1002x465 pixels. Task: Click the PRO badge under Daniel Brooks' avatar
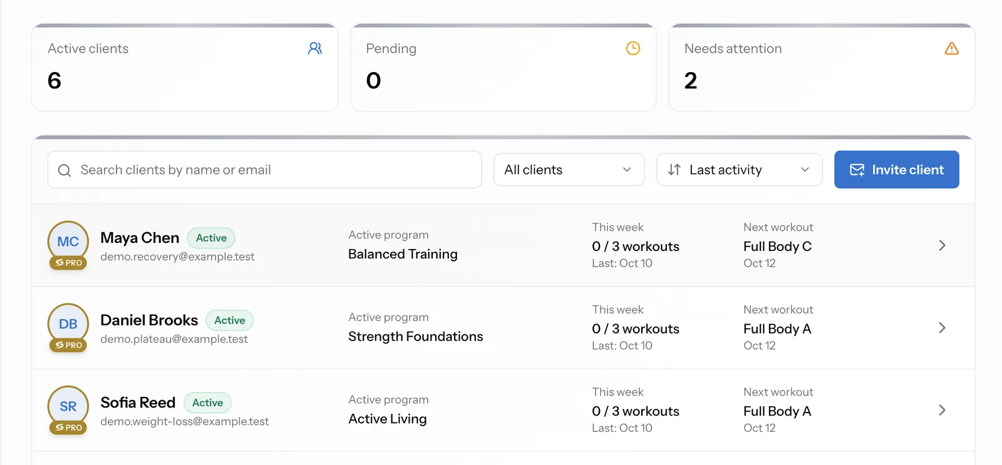tap(68, 345)
